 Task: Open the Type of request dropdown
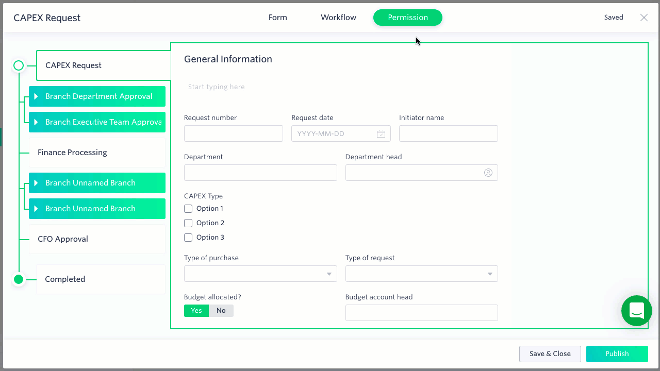click(x=422, y=274)
